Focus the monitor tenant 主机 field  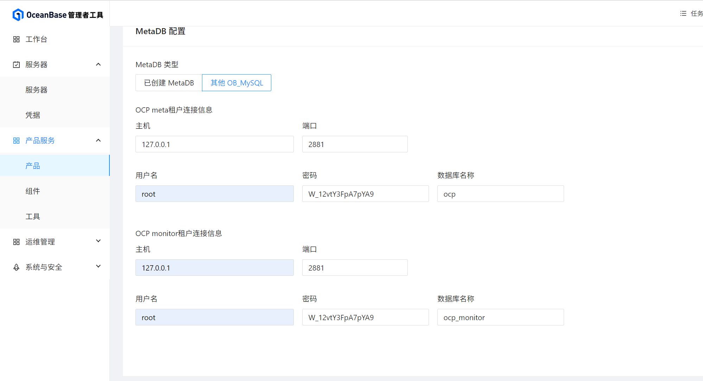click(215, 268)
